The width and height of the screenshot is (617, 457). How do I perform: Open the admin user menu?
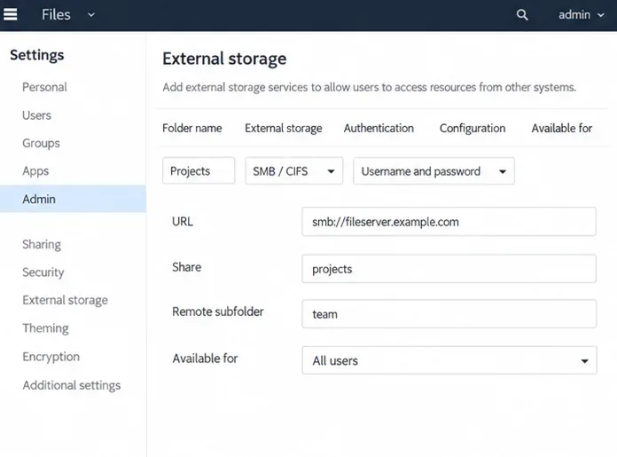[x=582, y=15]
